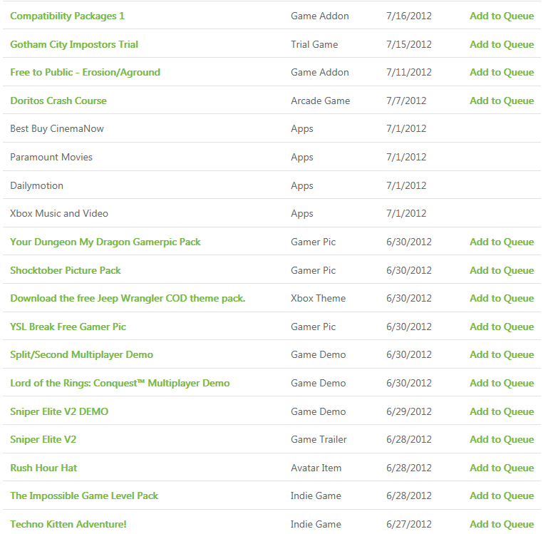Add Compatibility Packages 1 to queue
This screenshot has height=534, width=548.
502,16
